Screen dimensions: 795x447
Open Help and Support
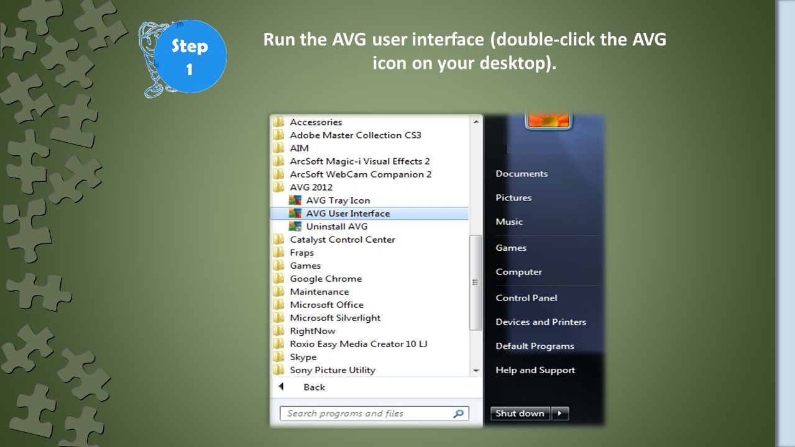point(535,371)
